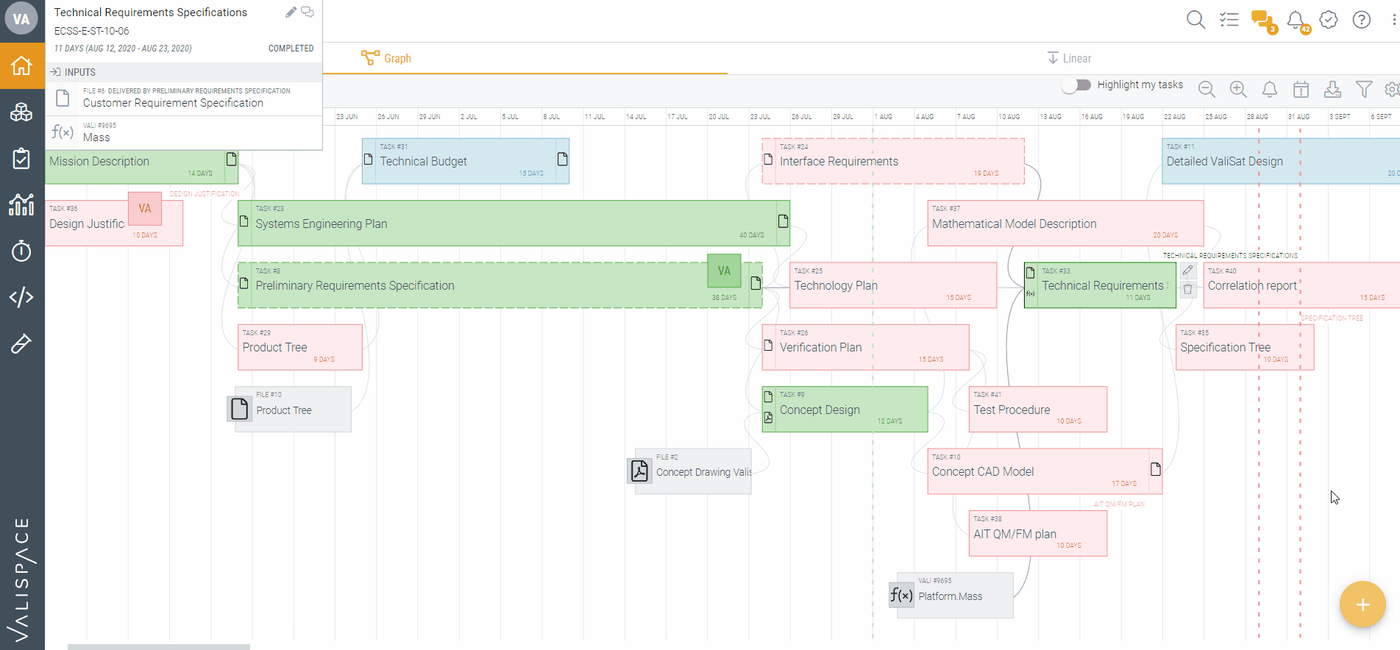Open the Components cubes module in the sidebar
This screenshot has height=650, width=1400.
21,113
